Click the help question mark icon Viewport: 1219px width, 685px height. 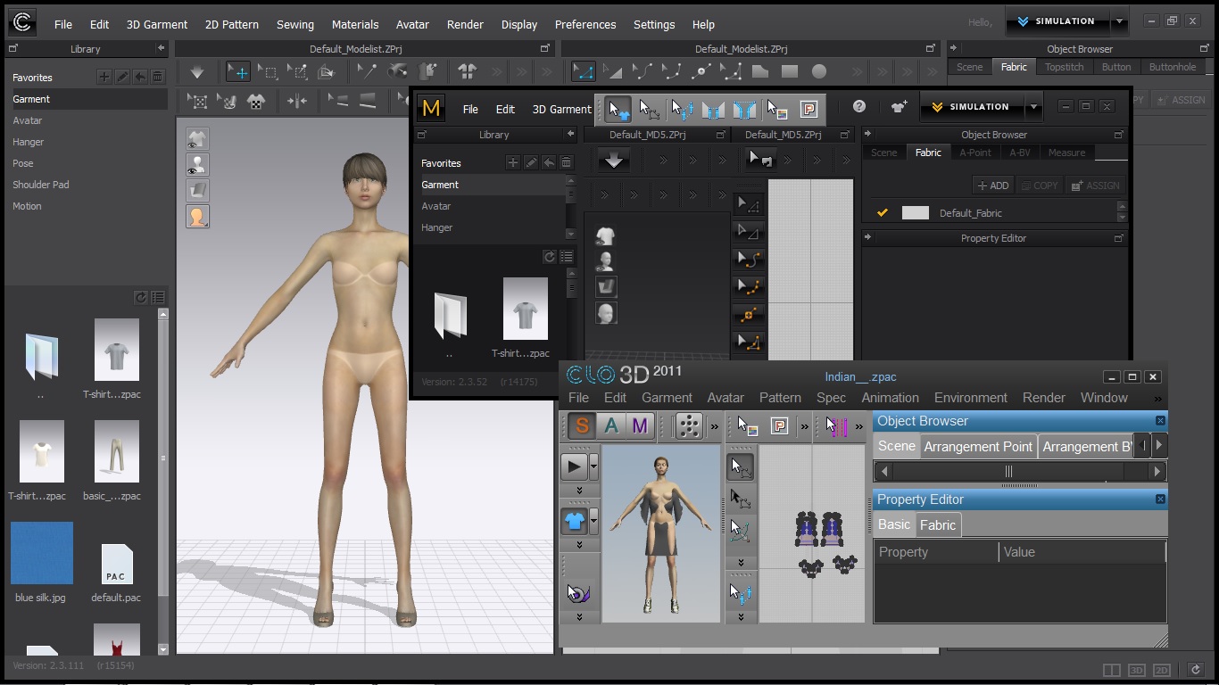pyautogui.click(x=859, y=107)
